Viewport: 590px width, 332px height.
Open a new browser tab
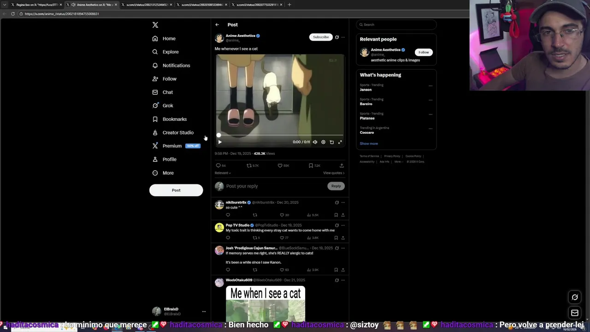(289, 5)
